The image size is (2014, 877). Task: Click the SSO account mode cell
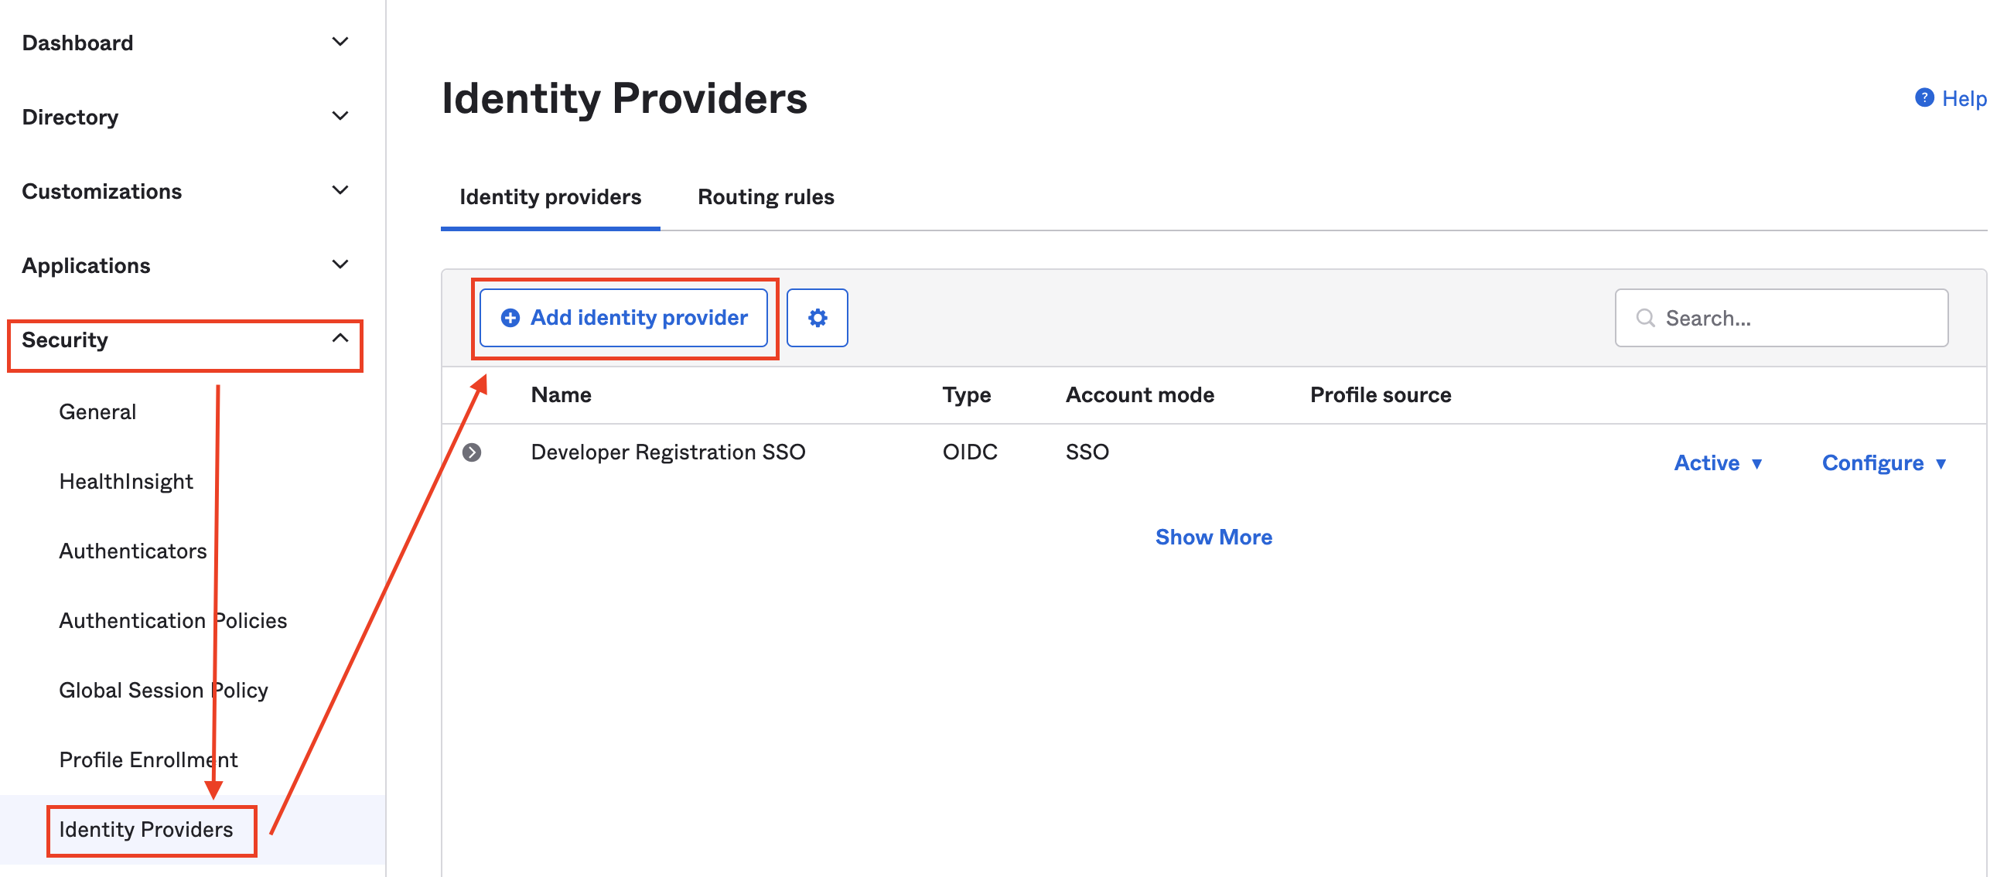pyautogui.click(x=1087, y=452)
